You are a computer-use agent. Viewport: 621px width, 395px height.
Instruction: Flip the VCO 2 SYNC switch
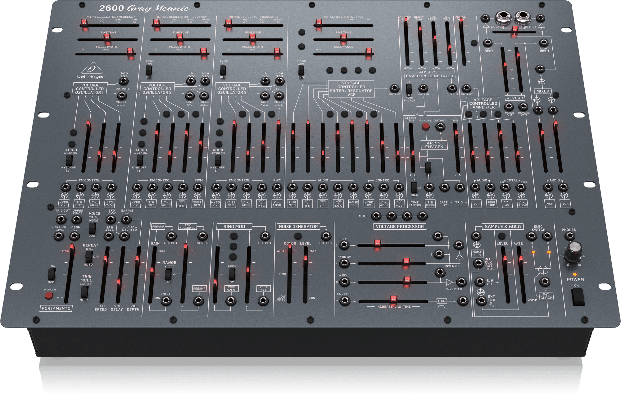[x=148, y=70]
